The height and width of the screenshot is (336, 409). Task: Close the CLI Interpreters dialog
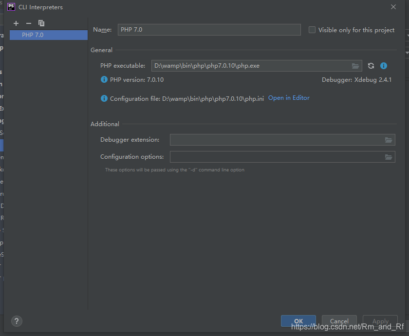pos(393,7)
